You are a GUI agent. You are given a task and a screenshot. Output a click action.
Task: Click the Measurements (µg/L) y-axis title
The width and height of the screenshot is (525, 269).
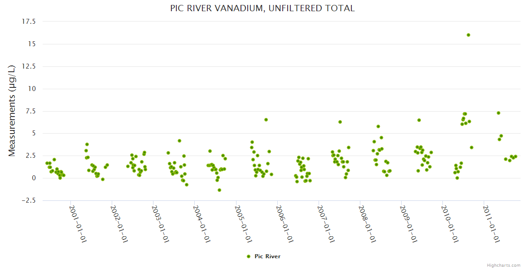tap(13, 111)
